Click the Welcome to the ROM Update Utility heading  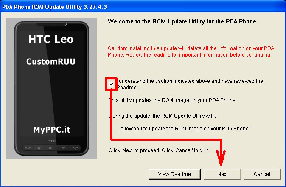pyautogui.click(x=183, y=22)
